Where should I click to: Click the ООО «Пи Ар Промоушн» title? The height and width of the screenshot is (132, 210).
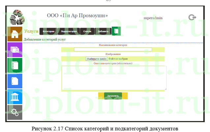(x=77, y=15)
